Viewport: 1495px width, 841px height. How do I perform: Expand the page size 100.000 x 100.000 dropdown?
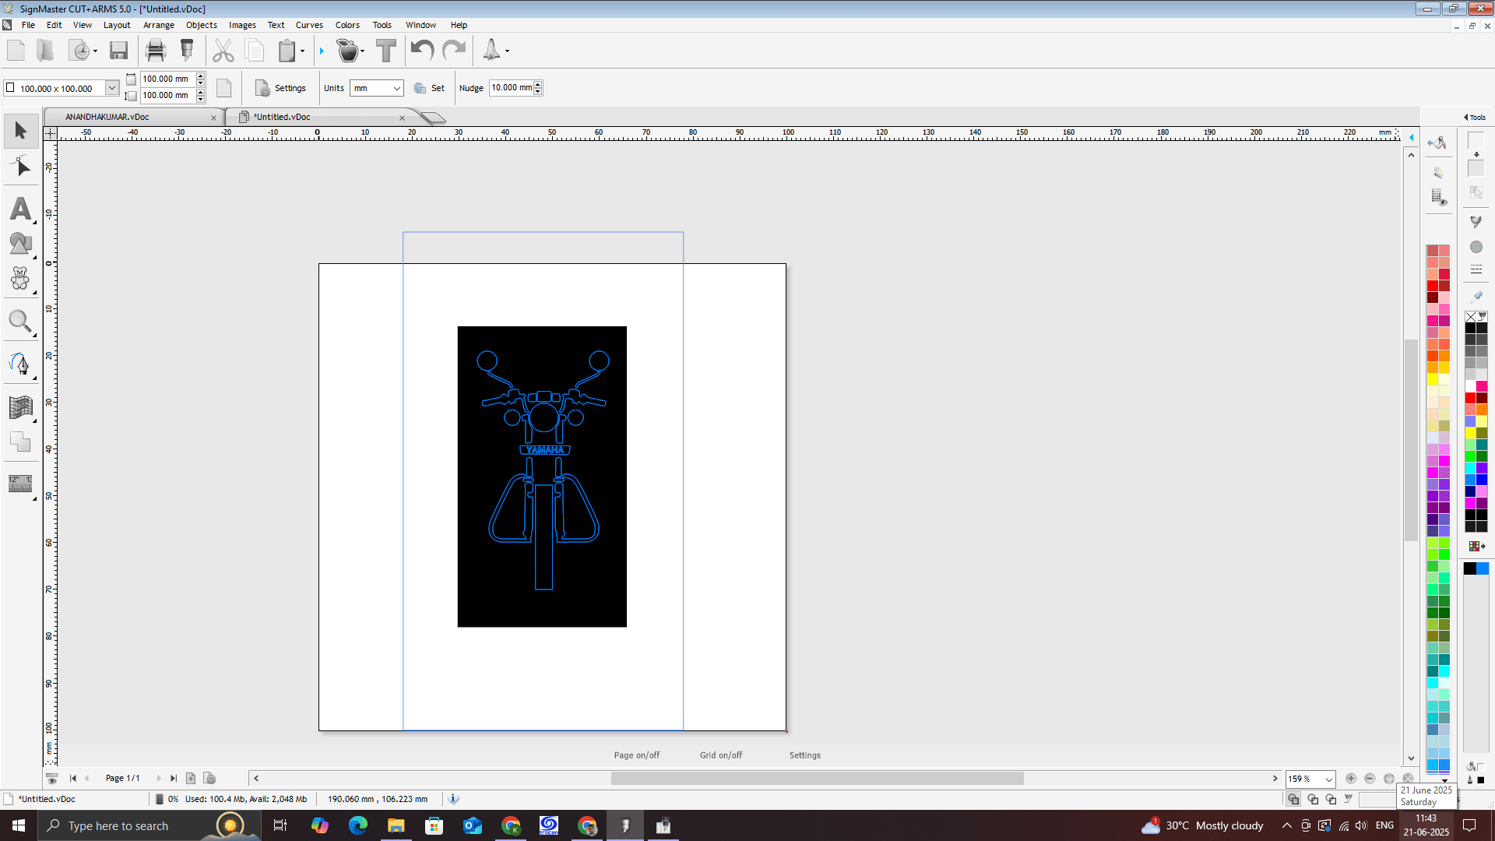[x=112, y=88]
